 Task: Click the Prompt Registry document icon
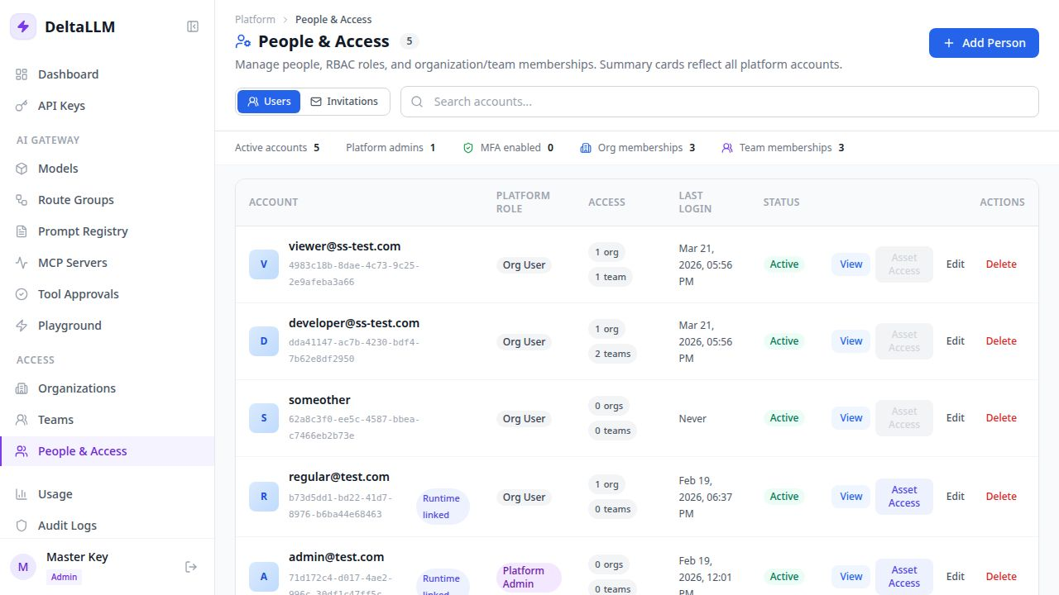(22, 231)
